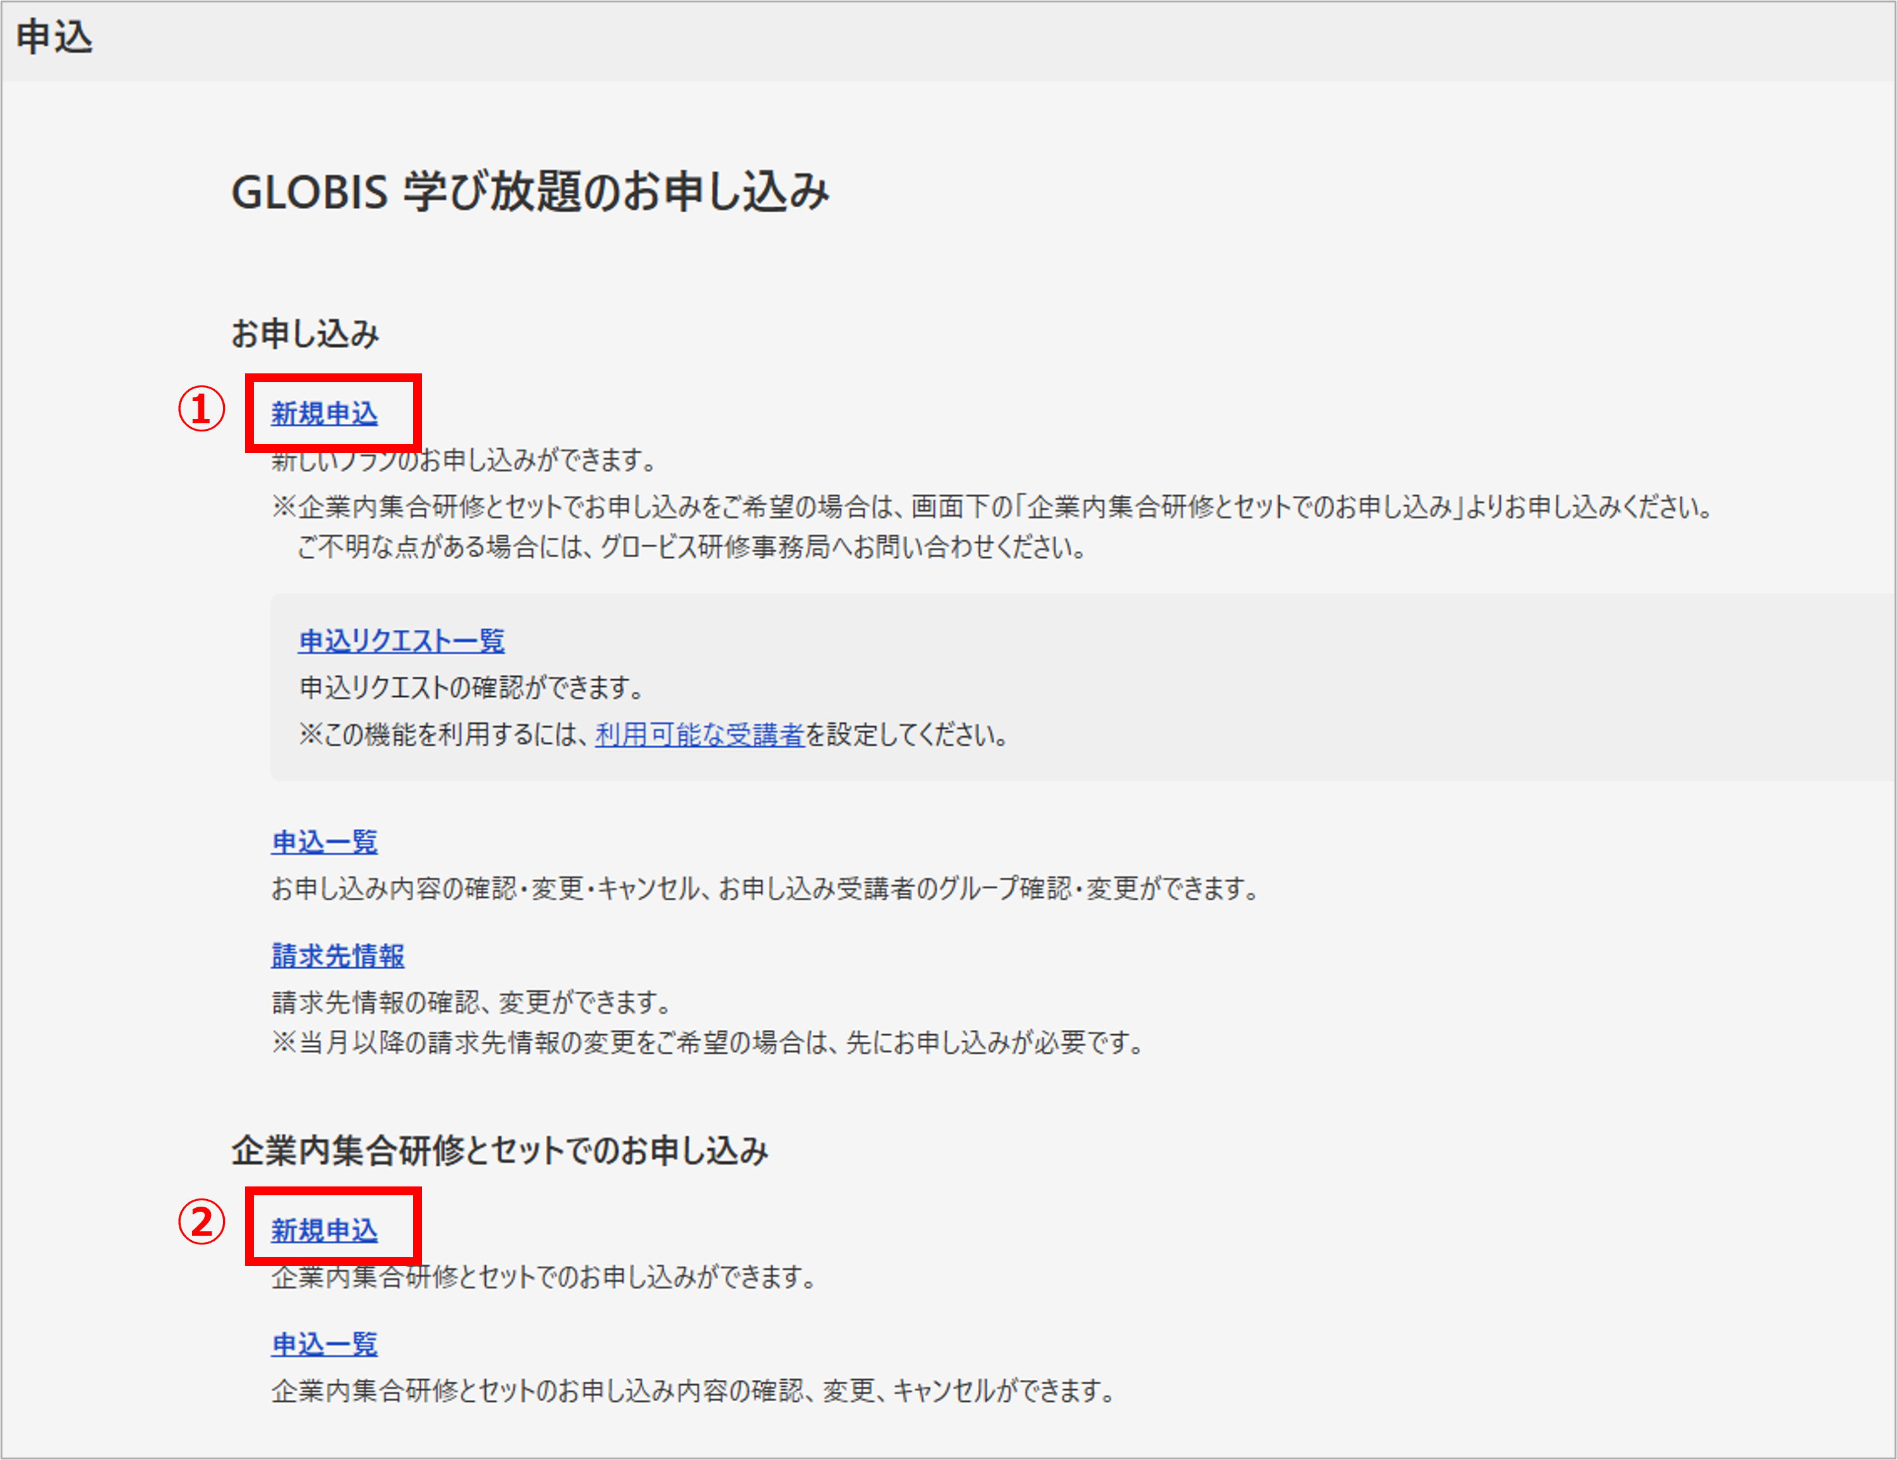Click the red circled number ① marker
Viewport: 1897px width, 1460px height.
[202, 409]
